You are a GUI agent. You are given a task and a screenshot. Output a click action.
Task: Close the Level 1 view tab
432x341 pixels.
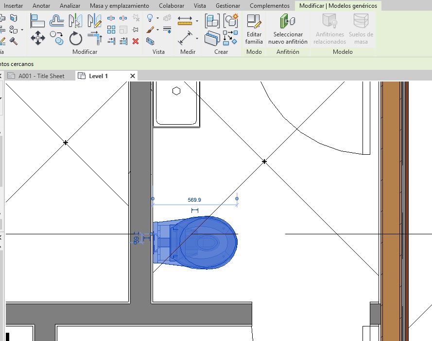click(x=133, y=76)
